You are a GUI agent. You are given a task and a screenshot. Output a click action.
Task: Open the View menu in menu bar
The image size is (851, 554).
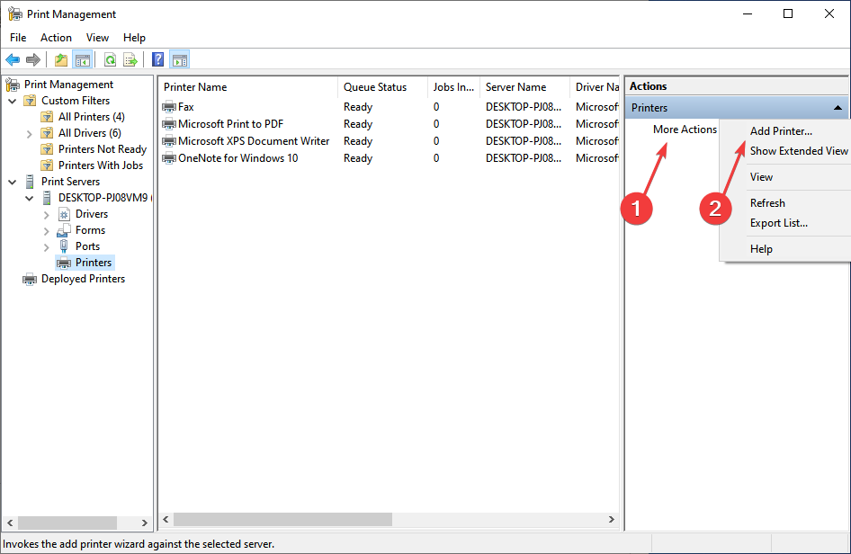click(x=97, y=38)
